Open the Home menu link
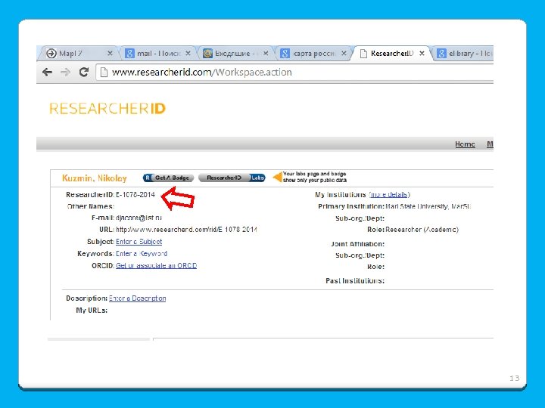 [x=465, y=144]
